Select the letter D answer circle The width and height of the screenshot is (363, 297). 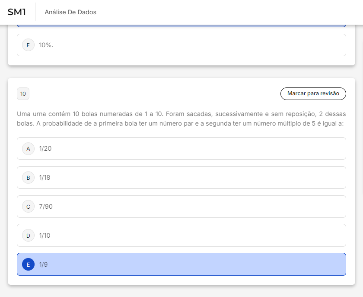[28, 236]
